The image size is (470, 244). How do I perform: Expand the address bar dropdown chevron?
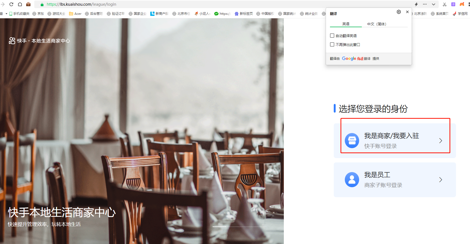click(434, 4)
